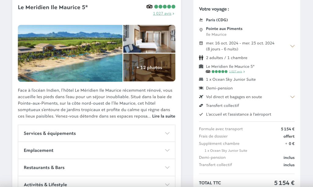This screenshot has width=313, height=187.
Task: Click the meal icon beside Demi-pension
Action: (201, 88)
